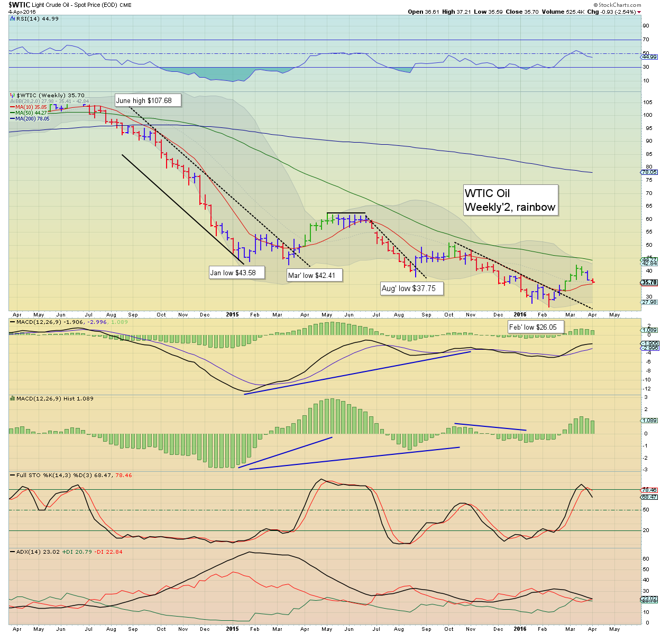This screenshot has width=661, height=634.
Task: Click the Chg -0.93 (-2.54%) value
Action: (x=611, y=12)
